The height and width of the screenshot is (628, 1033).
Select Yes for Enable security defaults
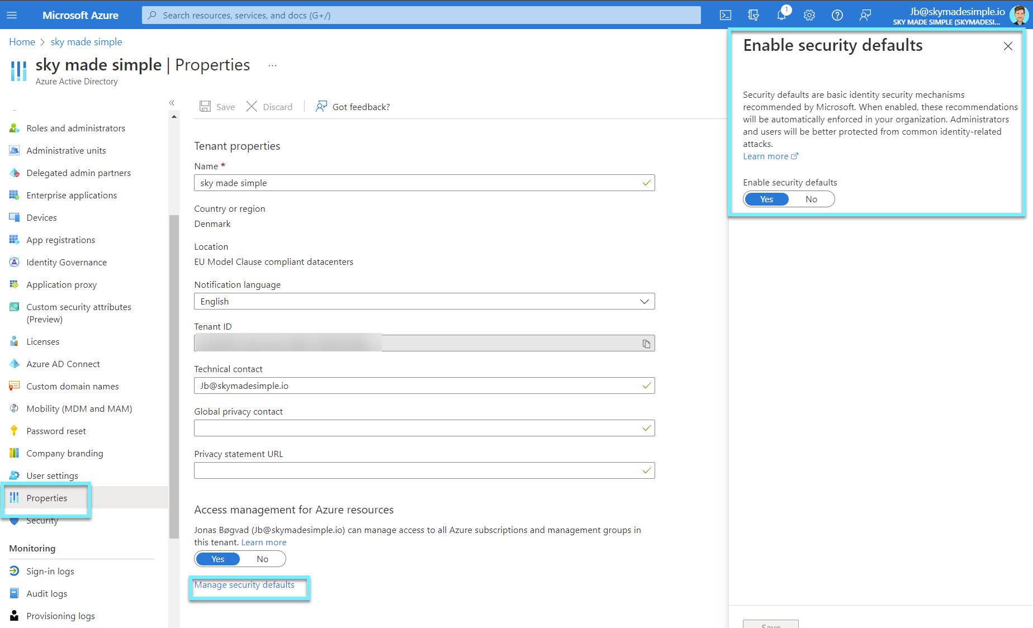tap(766, 199)
